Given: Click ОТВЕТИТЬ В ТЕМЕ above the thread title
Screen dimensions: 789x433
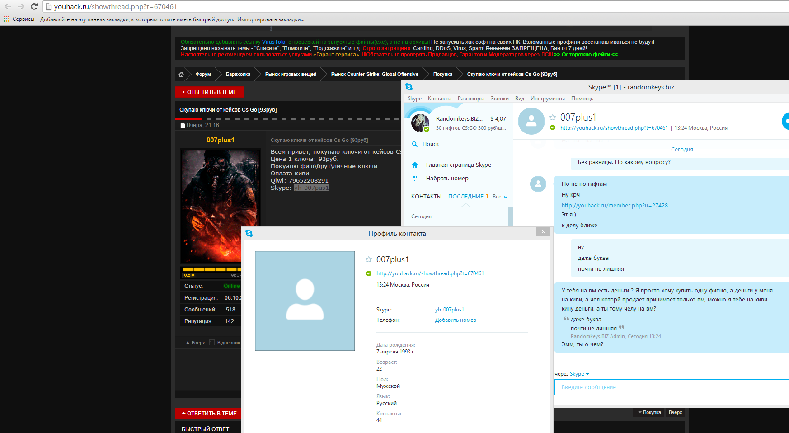Looking at the screenshot, I should coord(209,92).
